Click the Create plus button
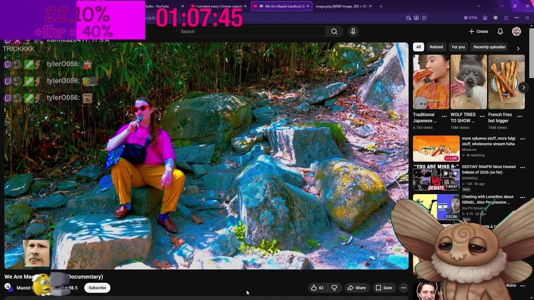Image resolution: width=534 pixels, height=300 pixels. click(478, 31)
